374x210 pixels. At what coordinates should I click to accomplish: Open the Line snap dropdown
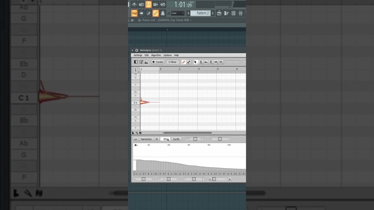tap(178, 13)
